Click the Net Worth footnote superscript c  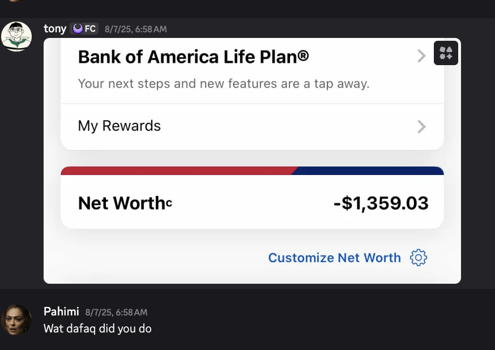[169, 203]
